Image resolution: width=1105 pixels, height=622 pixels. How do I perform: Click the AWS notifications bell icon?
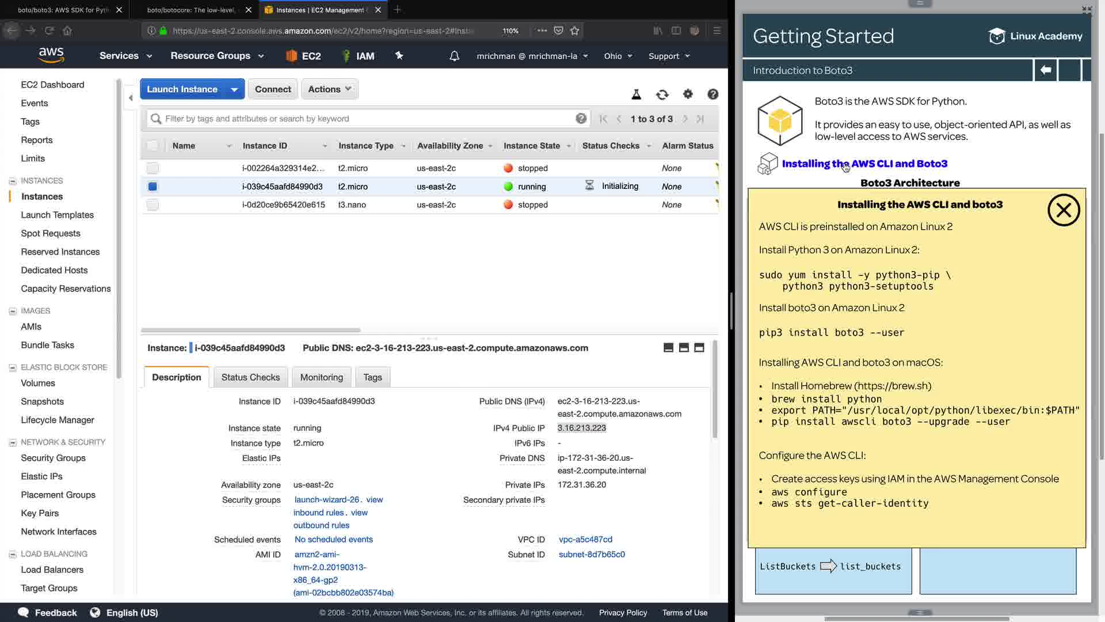point(454,56)
